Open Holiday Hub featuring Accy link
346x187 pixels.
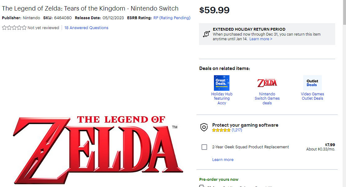(x=222, y=98)
